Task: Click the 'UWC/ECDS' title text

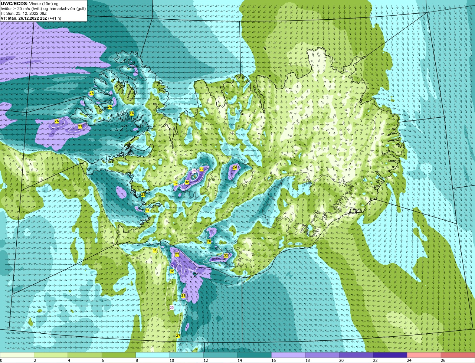Action: point(14,4)
